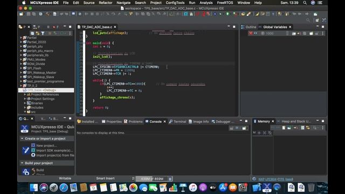Click the suspend (pause) debug icon
Image resolution: width=345 pixels, height=194 pixels.
(92, 14)
